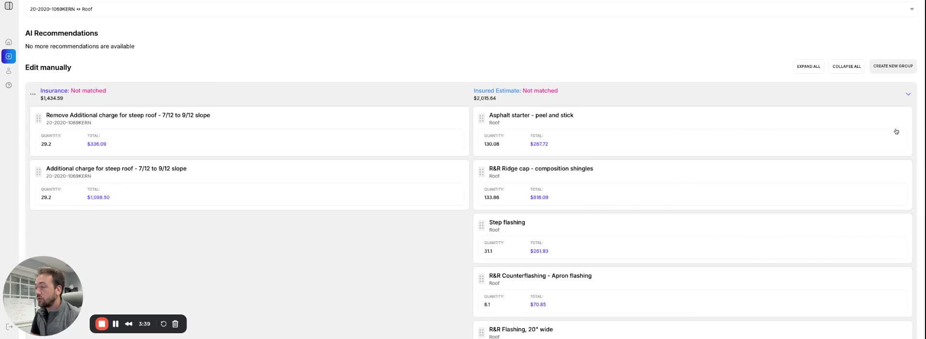The image size is (926, 339).
Task: Delete the recording with trash icon
Action: 176,324
